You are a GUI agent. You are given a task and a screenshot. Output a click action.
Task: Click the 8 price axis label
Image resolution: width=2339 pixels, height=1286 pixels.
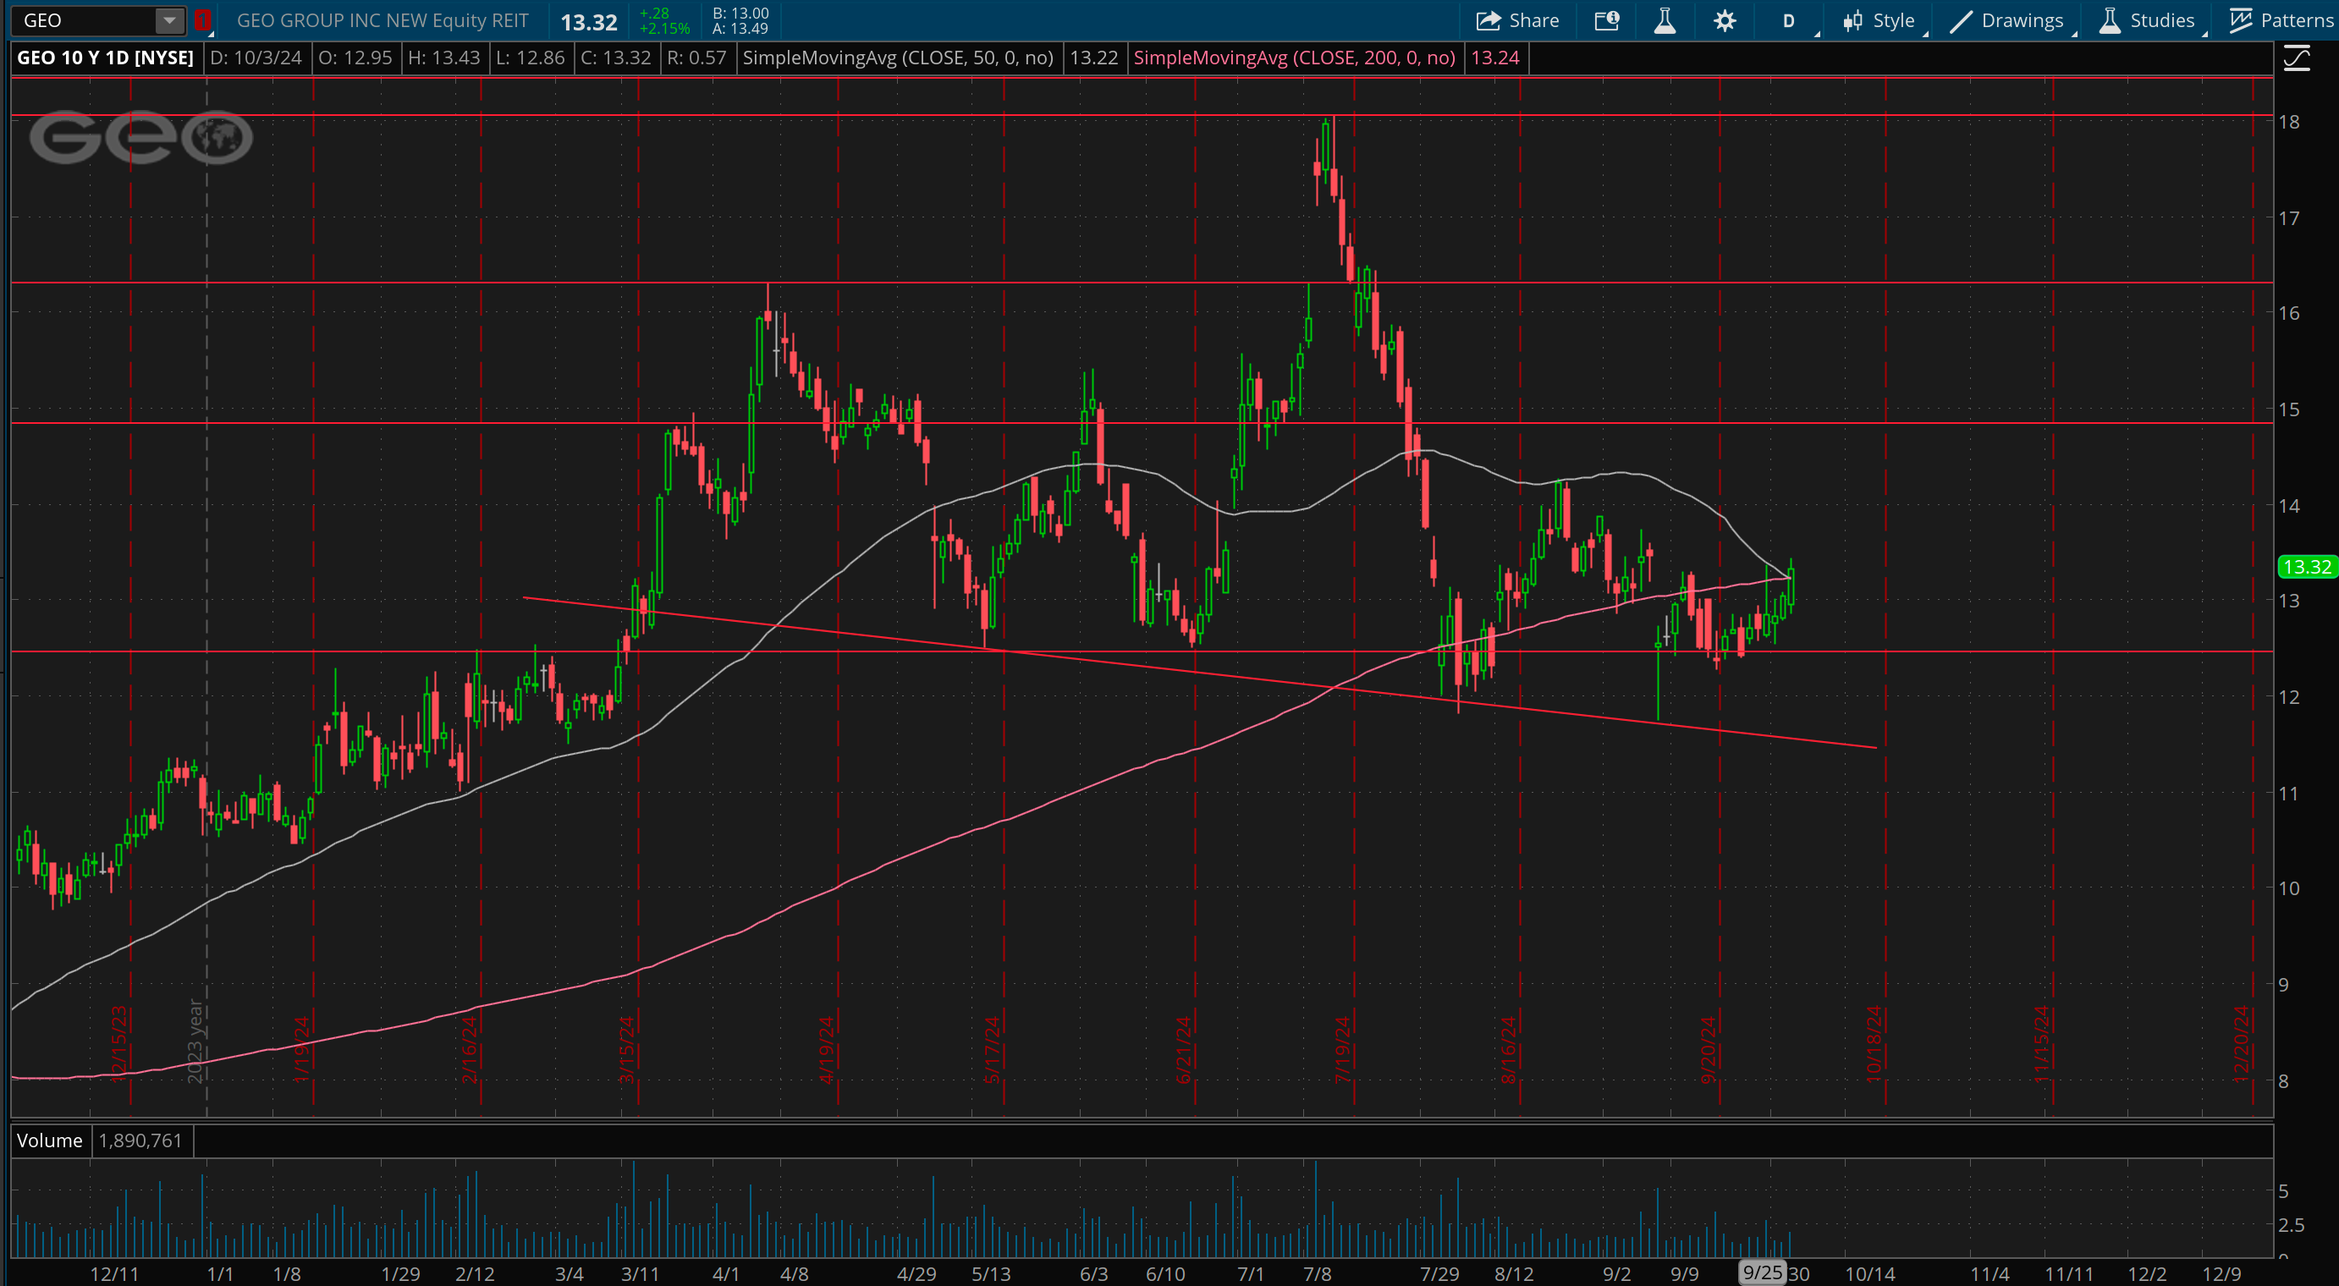coord(2282,1081)
